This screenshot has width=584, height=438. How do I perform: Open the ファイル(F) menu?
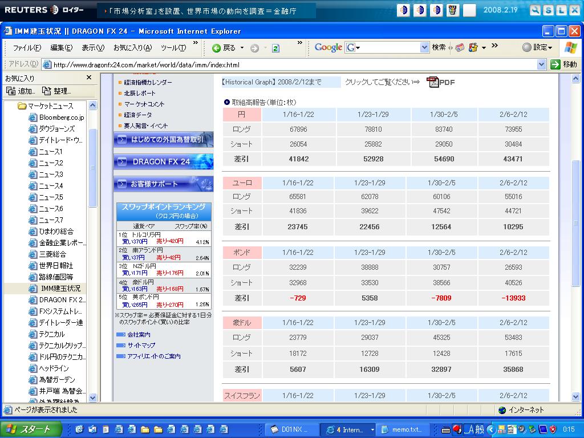tap(27, 48)
